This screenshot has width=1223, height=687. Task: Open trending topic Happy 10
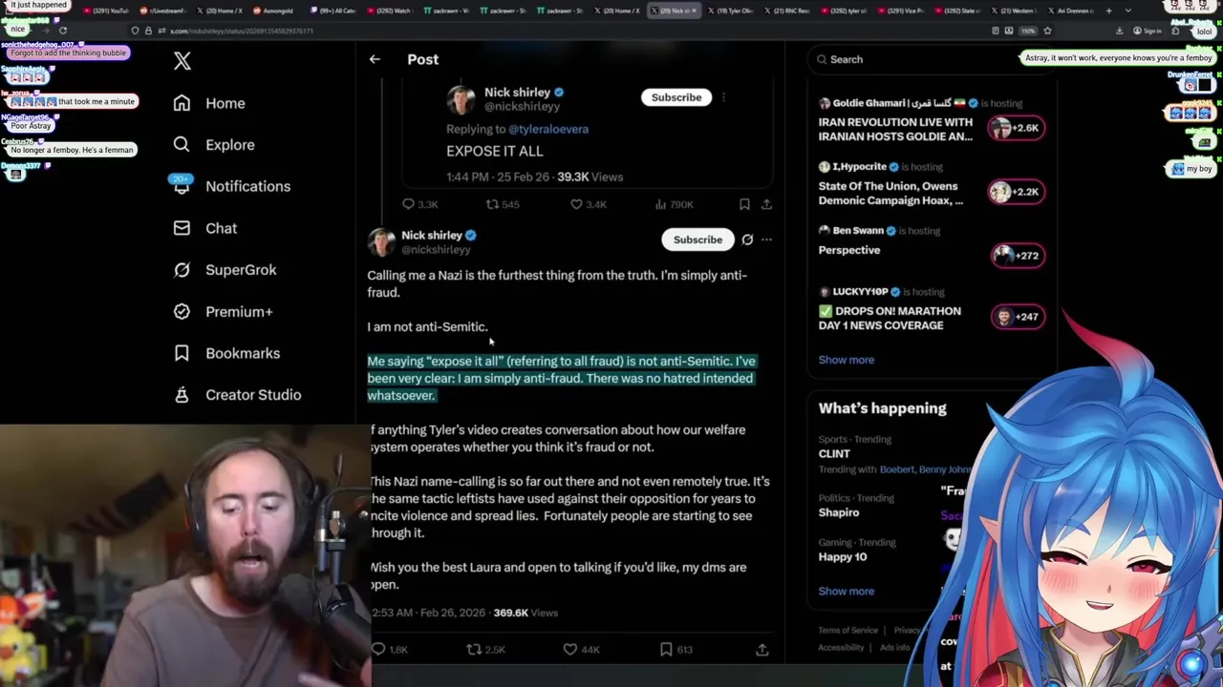click(843, 556)
